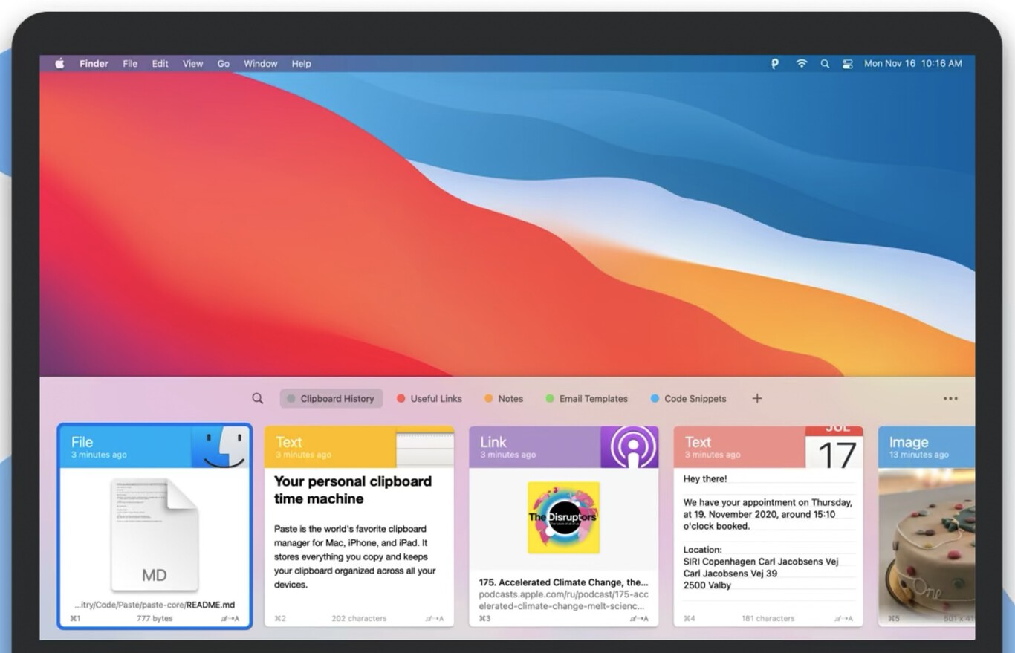Switch to the Useful Links pinboard
Viewport: 1015px width, 653px height.
pos(435,398)
